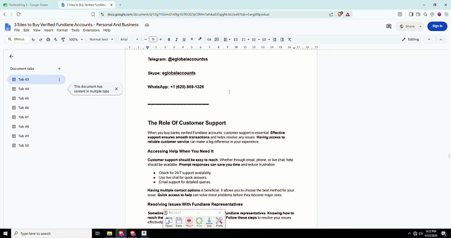
Task: Open the comment history icon
Action: coord(389,26)
